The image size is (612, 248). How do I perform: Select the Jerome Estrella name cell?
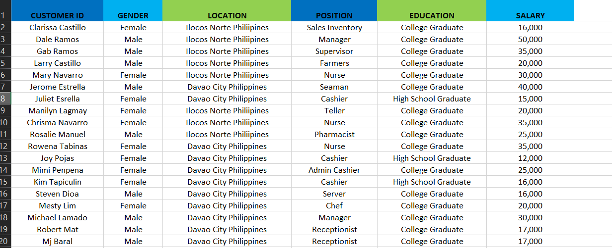[57, 87]
